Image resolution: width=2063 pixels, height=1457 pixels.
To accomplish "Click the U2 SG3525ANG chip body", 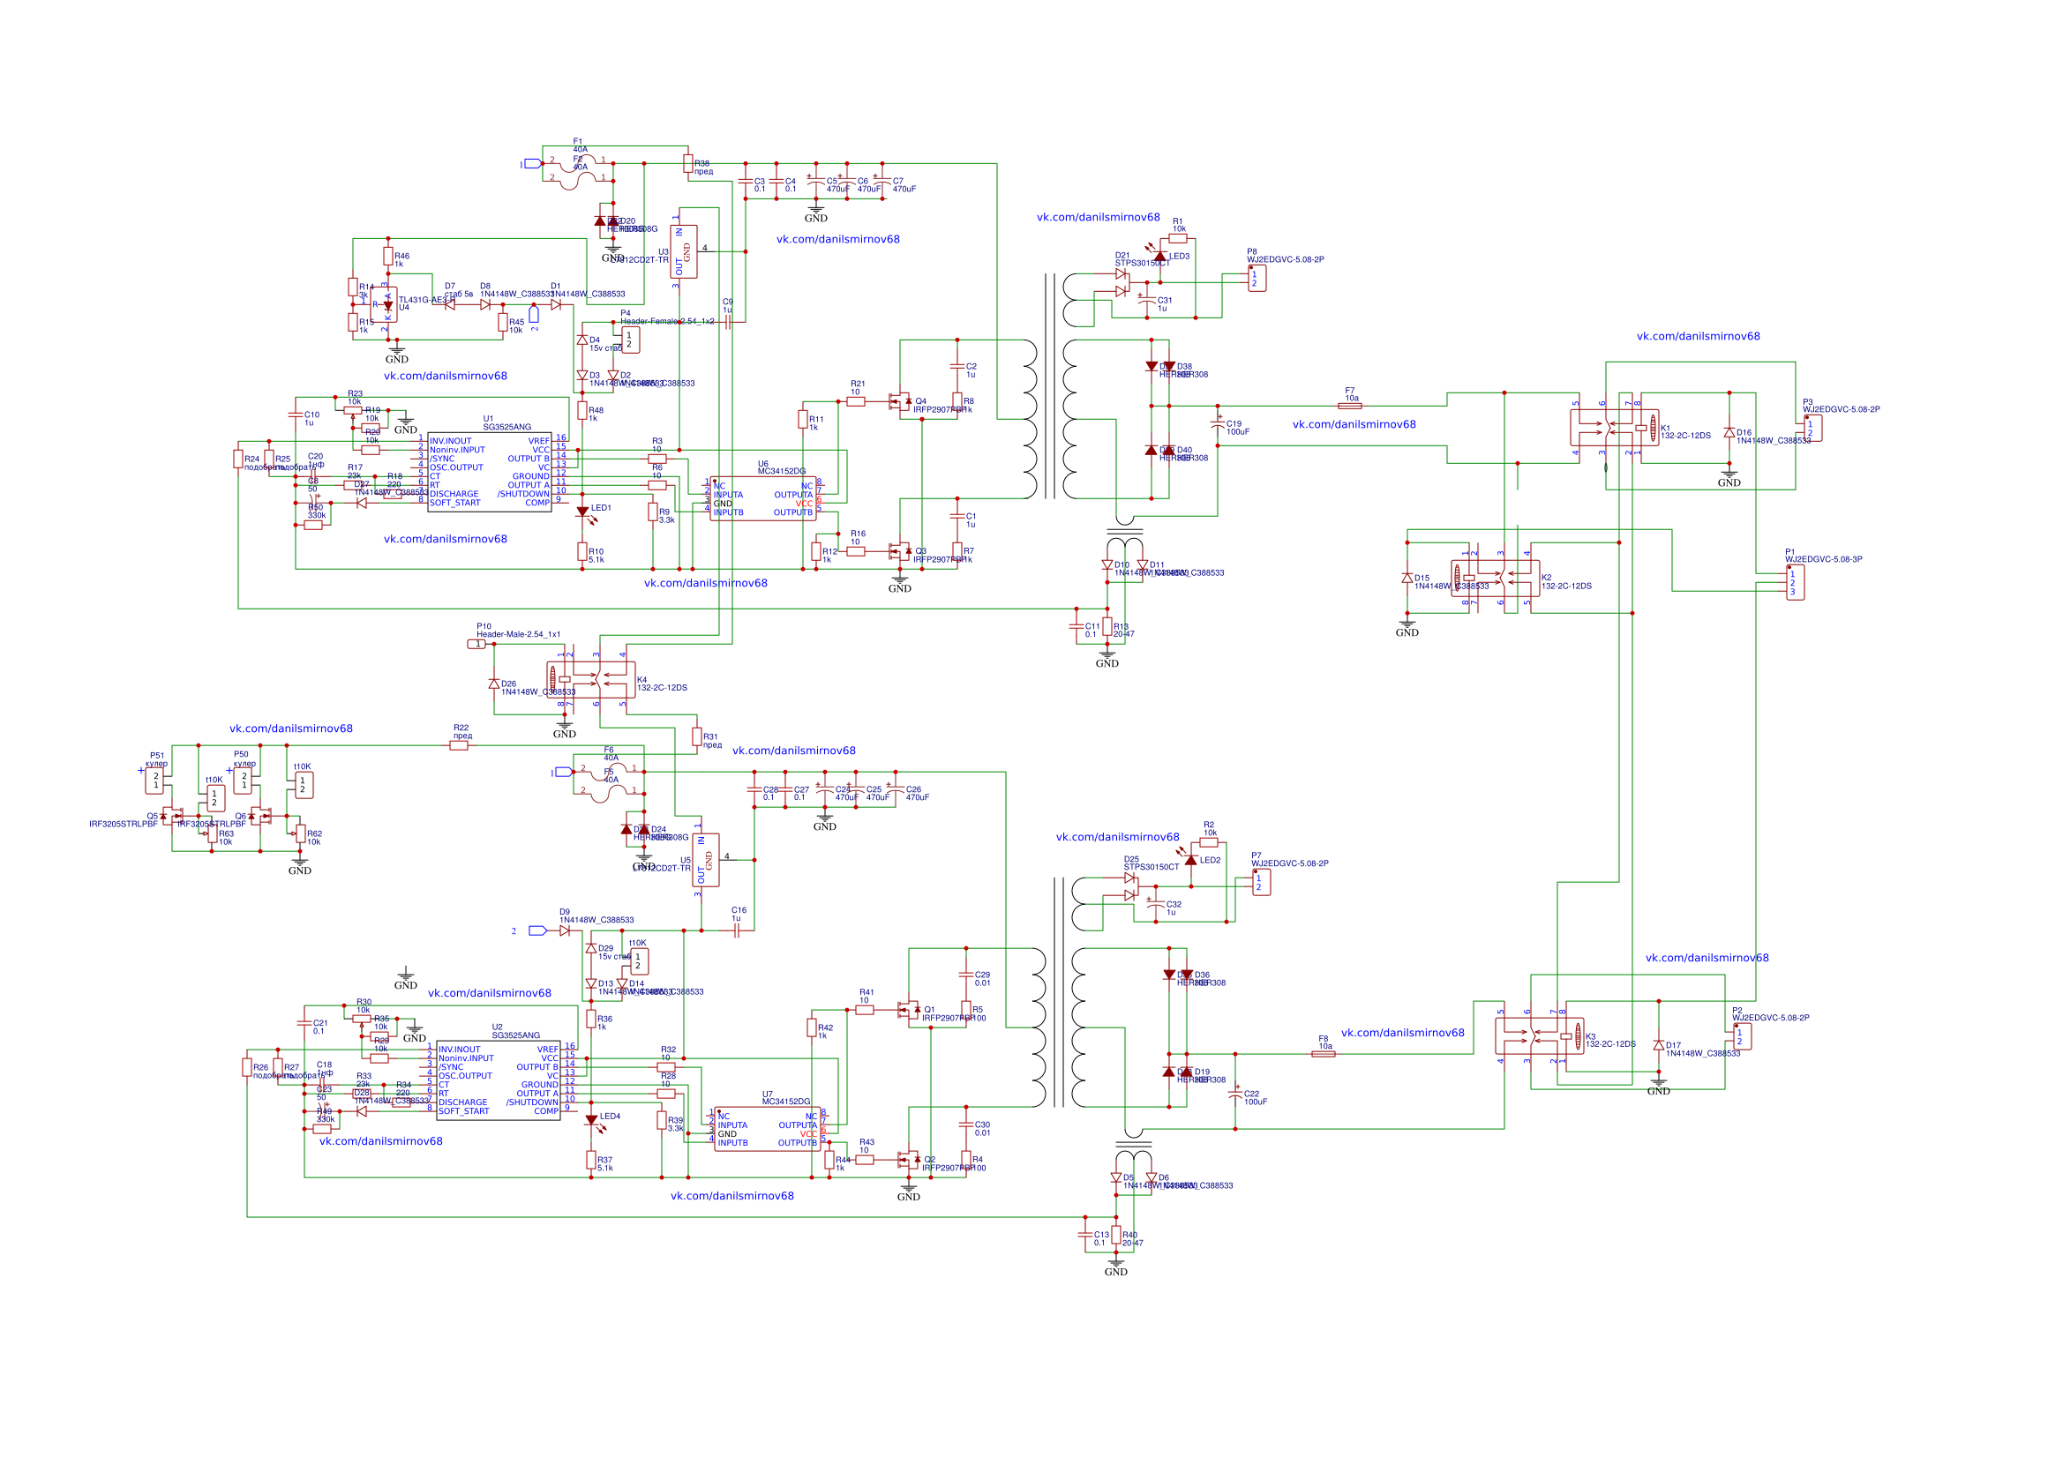I will click(499, 1080).
